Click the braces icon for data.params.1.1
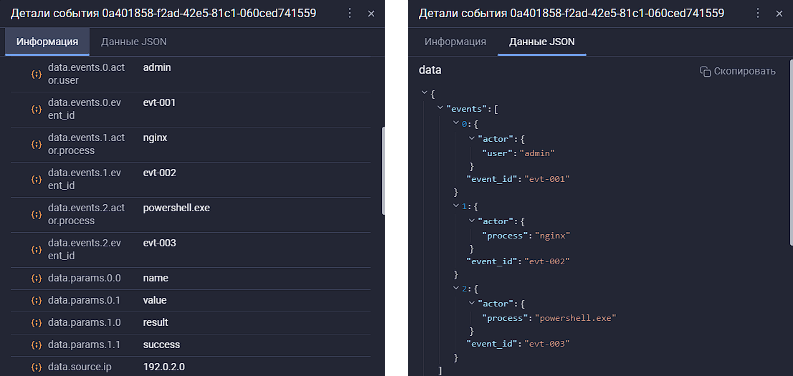Screen dimensions: 793x376 (36, 345)
